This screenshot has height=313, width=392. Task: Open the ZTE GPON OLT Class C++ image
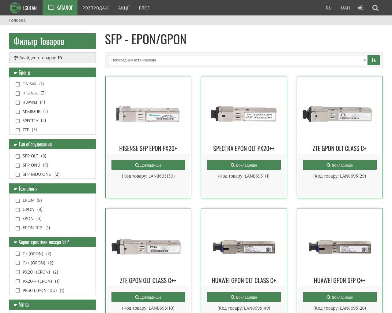146,247
